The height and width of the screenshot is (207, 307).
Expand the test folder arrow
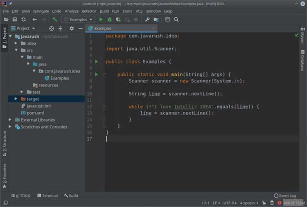[22, 92]
